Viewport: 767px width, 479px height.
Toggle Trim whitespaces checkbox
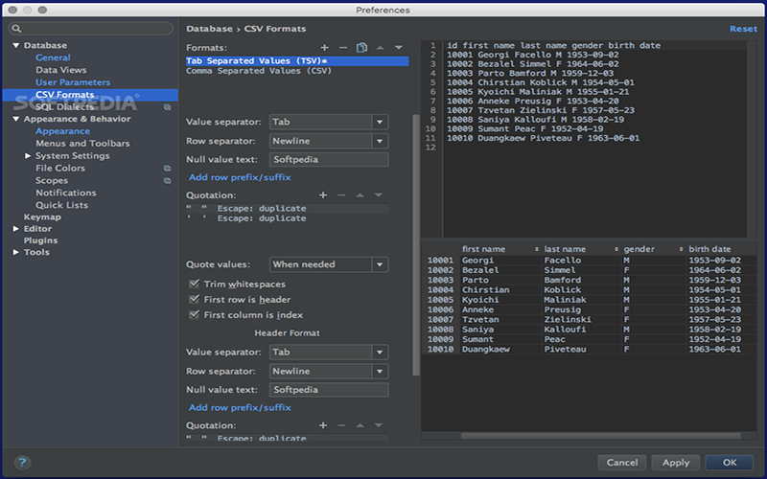pos(195,284)
